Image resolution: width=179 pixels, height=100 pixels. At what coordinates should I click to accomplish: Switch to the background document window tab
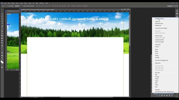click(12, 11)
